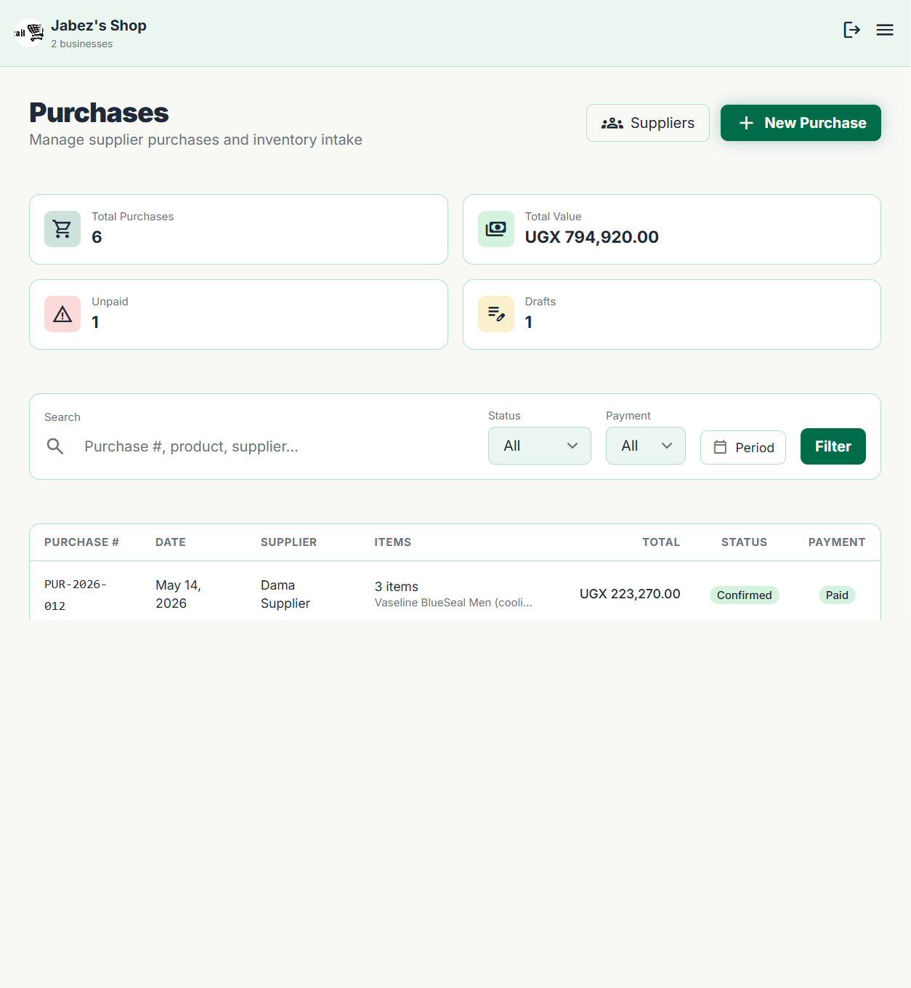Click the Dama Supplier cell
911x988 pixels.
(x=286, y=594)
